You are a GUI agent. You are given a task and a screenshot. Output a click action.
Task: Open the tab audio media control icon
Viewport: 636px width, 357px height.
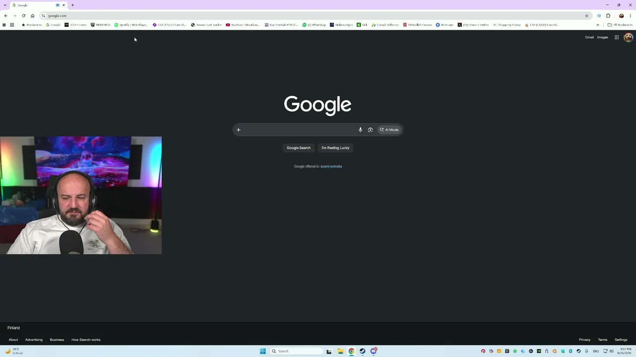point(599,16)
